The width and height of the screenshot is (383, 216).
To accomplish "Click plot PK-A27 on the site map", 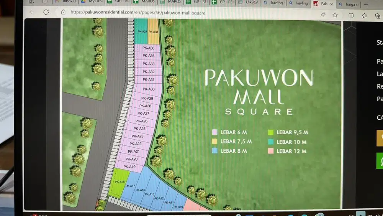I will tap(143, 114).
